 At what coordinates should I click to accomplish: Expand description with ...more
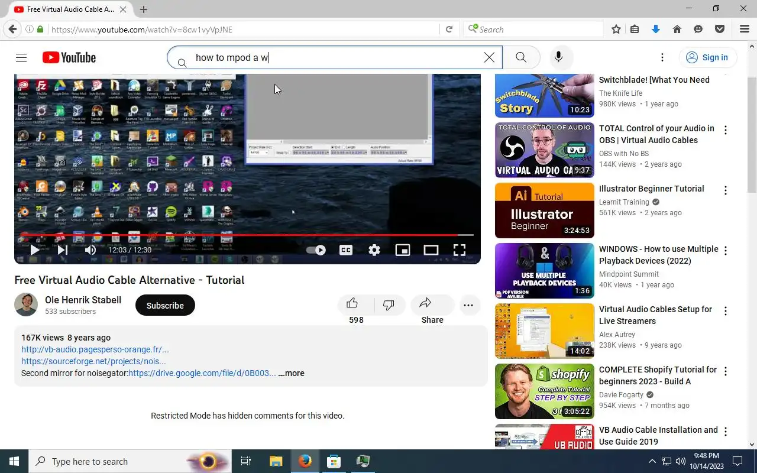(x=291, y=373)
